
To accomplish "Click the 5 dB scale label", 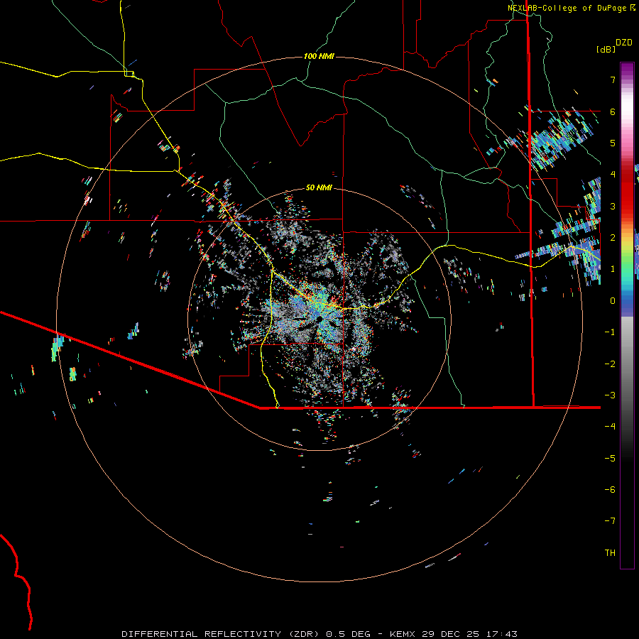I will coord(613,143).
